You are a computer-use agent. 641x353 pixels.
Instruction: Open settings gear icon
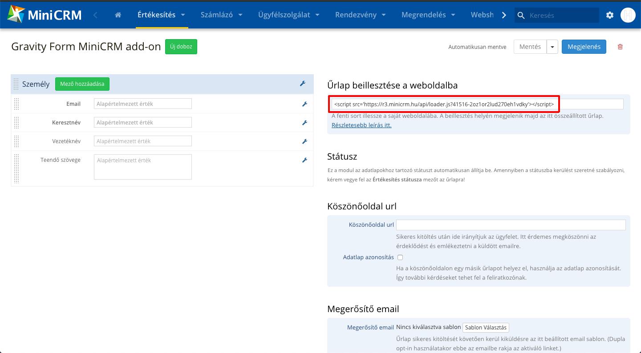pyautogui.click(x=610, y=15)
